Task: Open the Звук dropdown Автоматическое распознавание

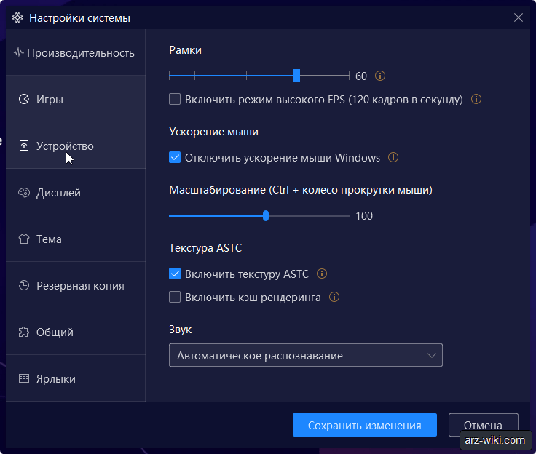Action: [x=306, y=355]
